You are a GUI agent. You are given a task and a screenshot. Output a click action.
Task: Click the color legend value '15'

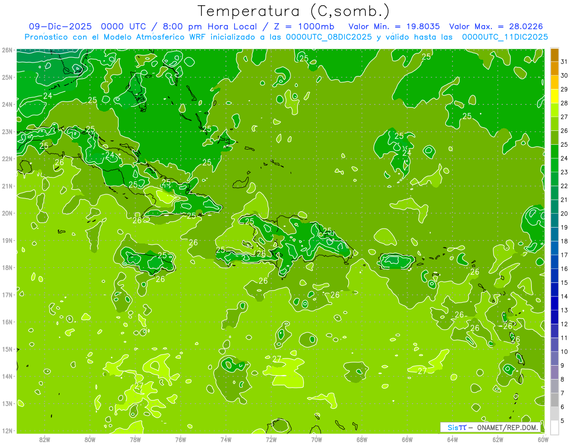coord(564,282)
